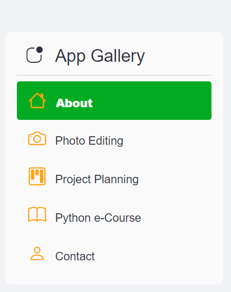Open the About menu item label
Screen dimensions: 231x292
(x=74, y=103)
